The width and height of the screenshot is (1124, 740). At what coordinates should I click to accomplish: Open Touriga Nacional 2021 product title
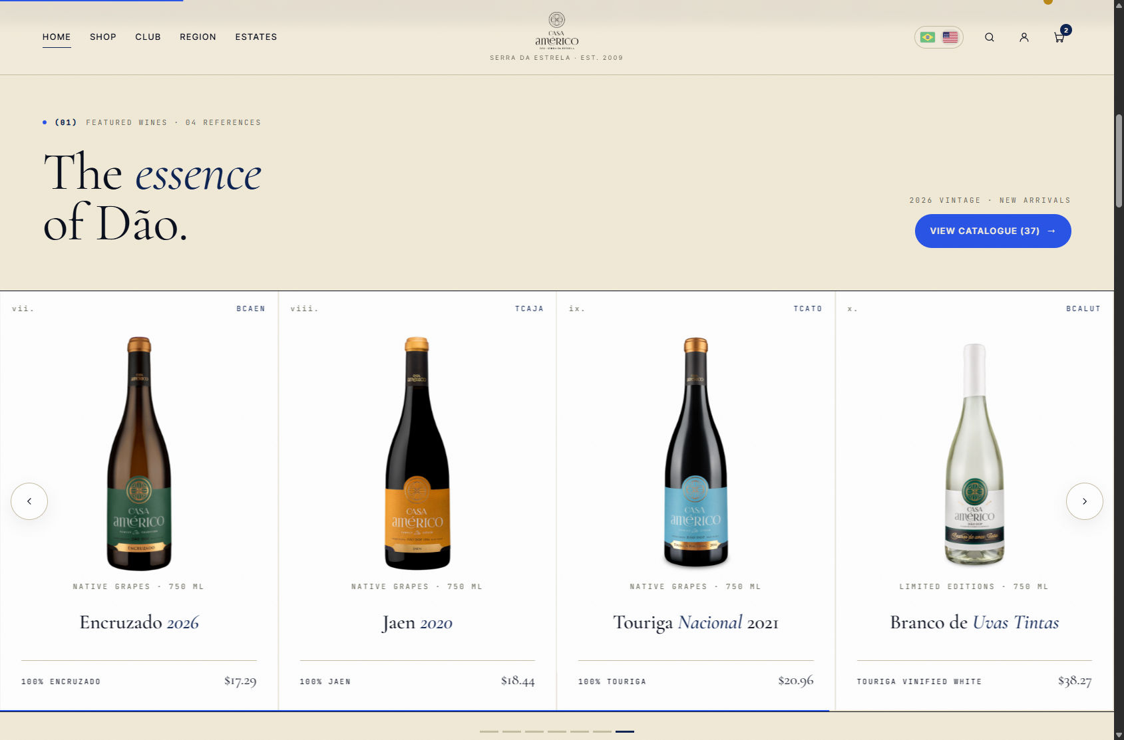[x=695, y=622]
